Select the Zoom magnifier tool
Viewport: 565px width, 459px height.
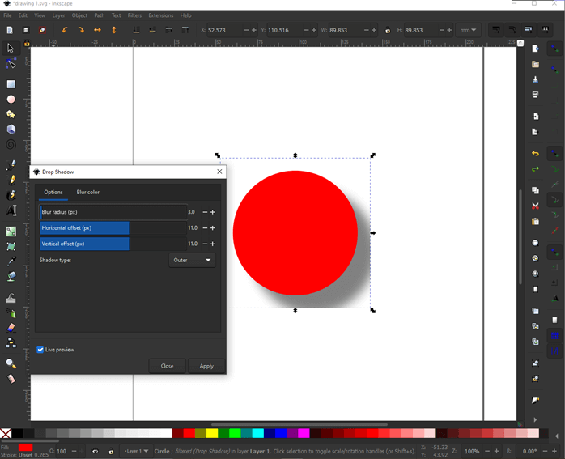(x=11, y=364)
